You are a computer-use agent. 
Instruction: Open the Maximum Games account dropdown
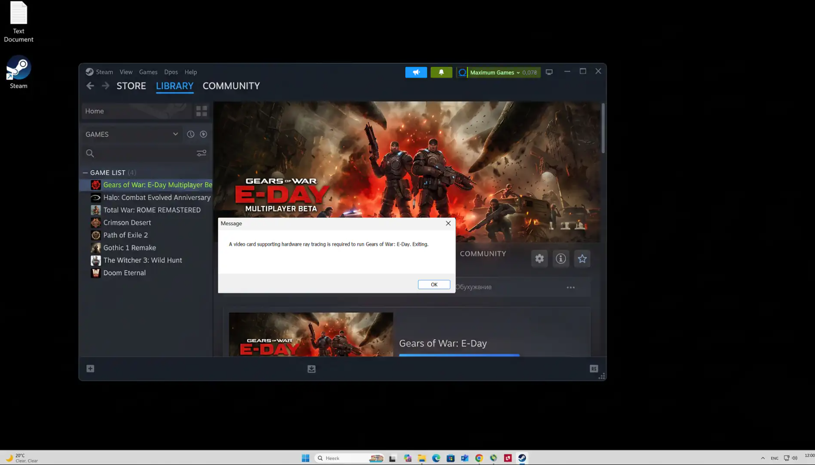[498, 73]
